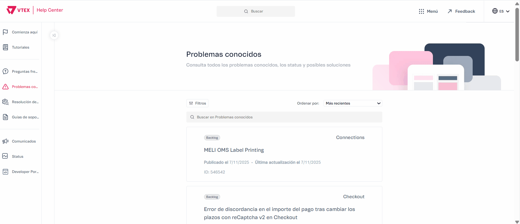Viewport: 520px width, 224px height.
Task: Open the Menú grid menu
Action: [x=428, y=11]
